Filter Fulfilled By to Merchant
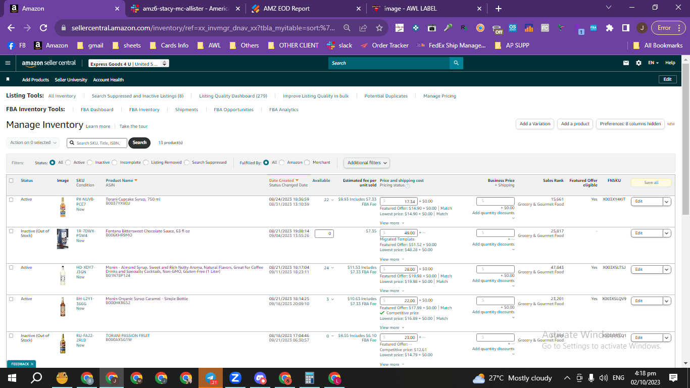Viewport: 690px width, 388px height. point(307,163)
